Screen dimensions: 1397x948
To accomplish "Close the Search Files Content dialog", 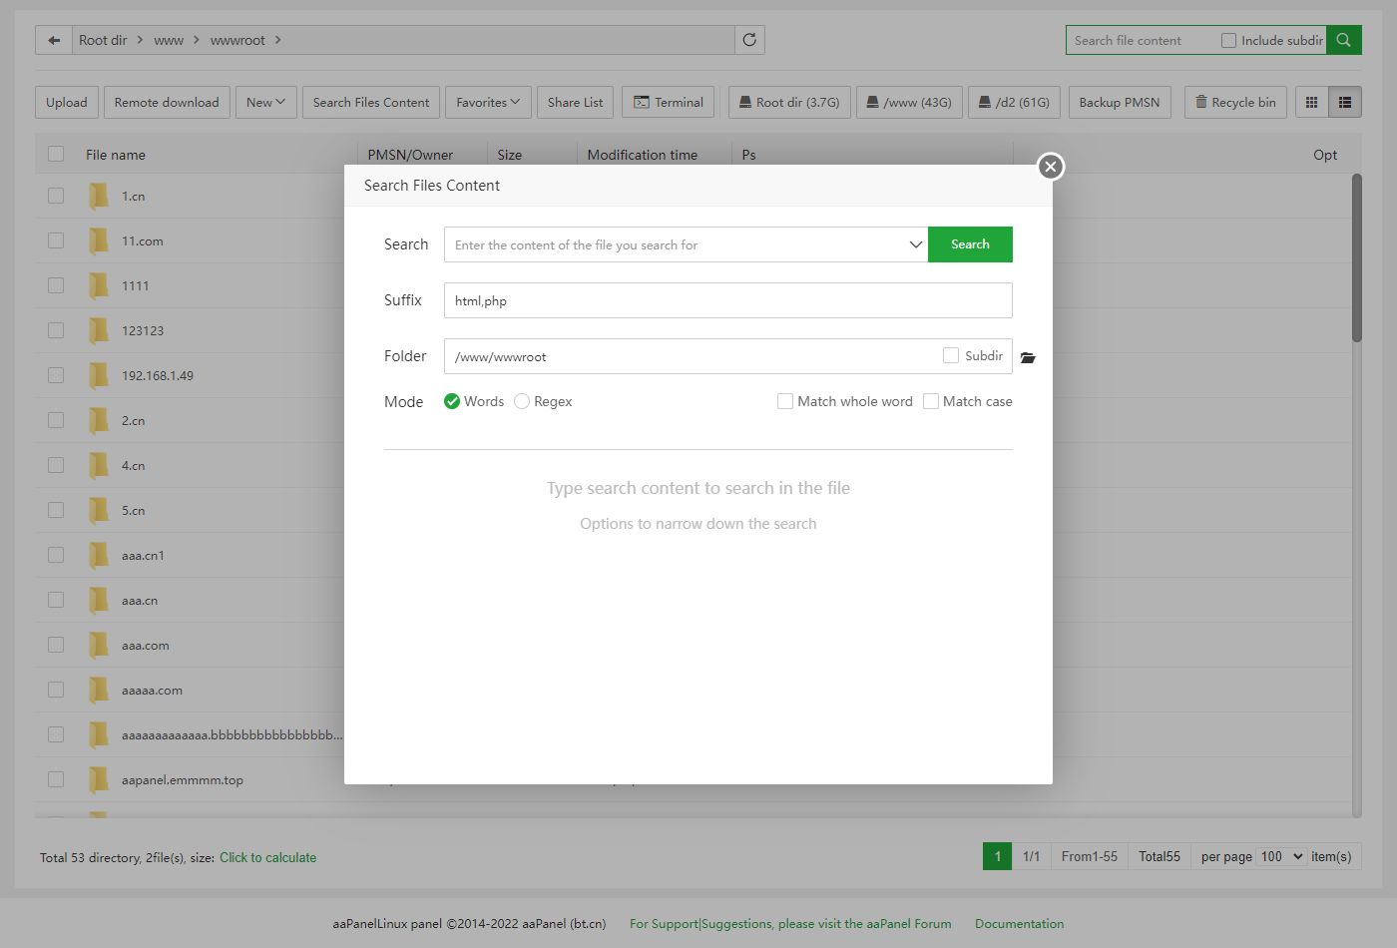I will [1050, 167].
